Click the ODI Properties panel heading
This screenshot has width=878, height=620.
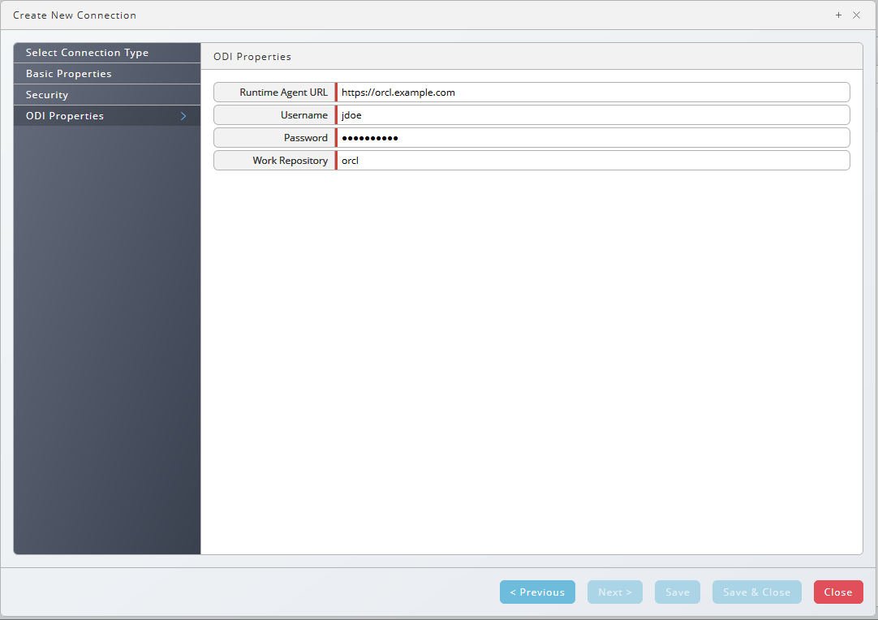[x=252, y=57]
